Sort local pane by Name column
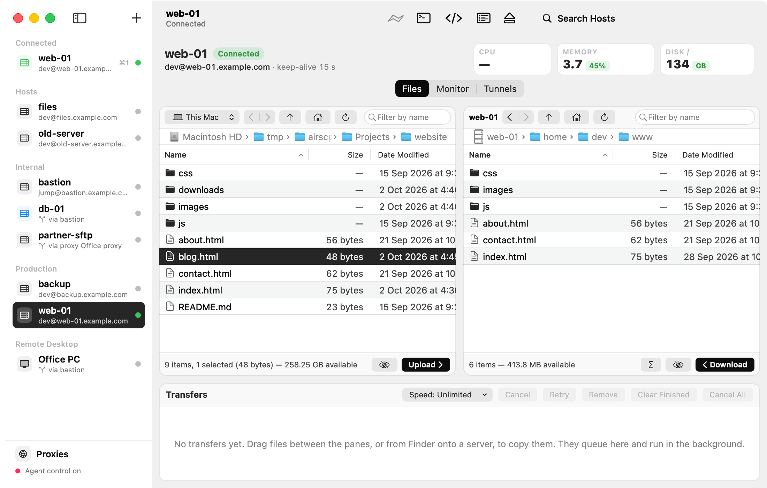The image size is (767, 488). [x=234, y=155]
